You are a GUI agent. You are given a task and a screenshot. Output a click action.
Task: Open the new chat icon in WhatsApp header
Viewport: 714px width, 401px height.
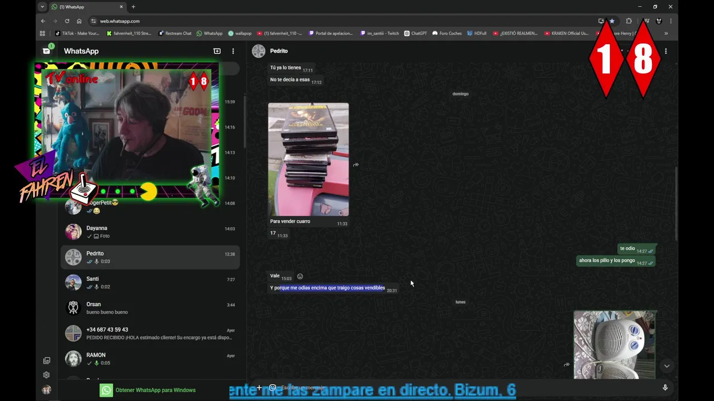click(x=217, y=51)
